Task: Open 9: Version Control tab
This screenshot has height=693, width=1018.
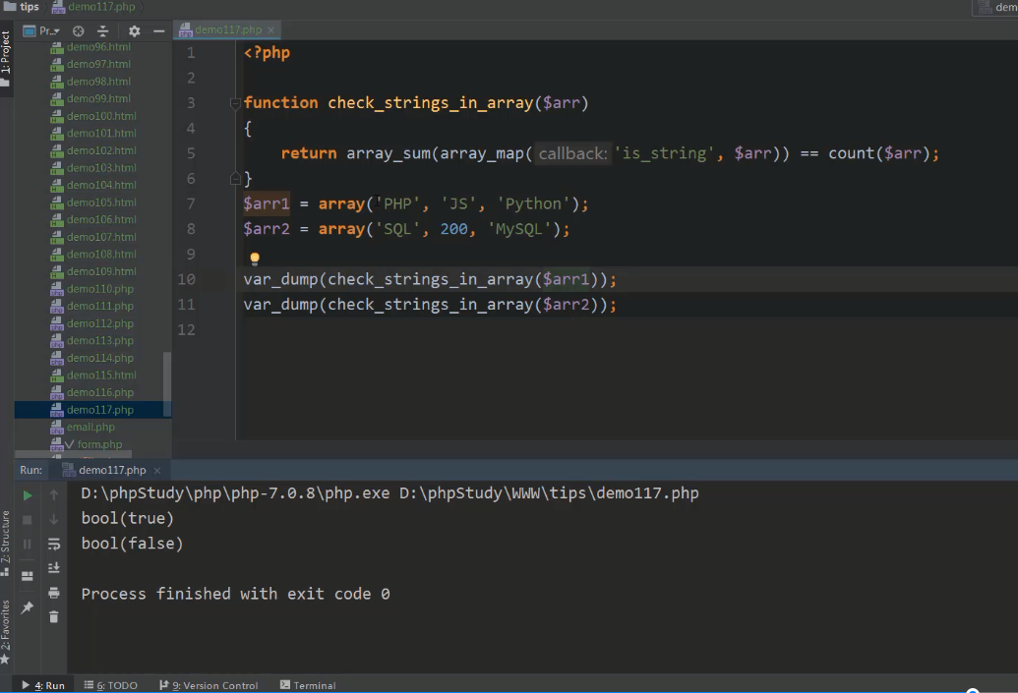Action: click(208, 685)
